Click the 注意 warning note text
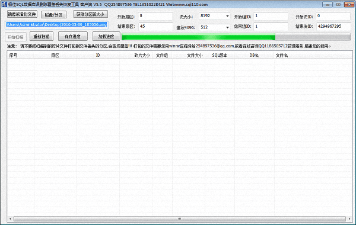This screenshot has height=225, width=356. point(169,46)
